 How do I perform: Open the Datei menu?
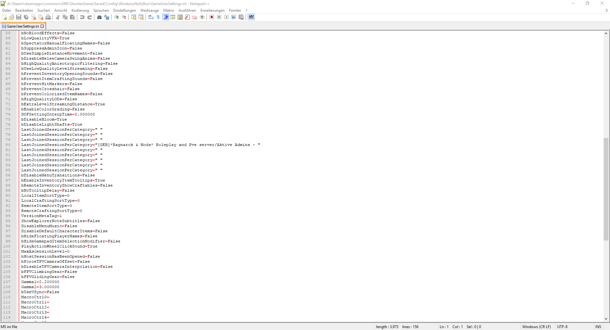tap(6, 10)
